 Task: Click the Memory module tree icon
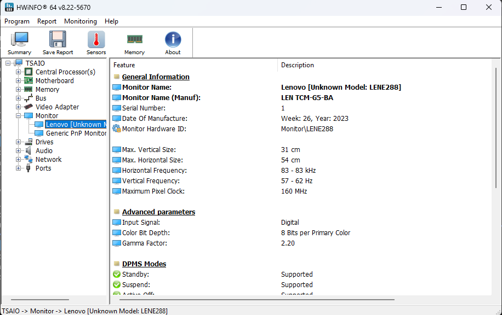pyautogui.click(x=28, y=89)
